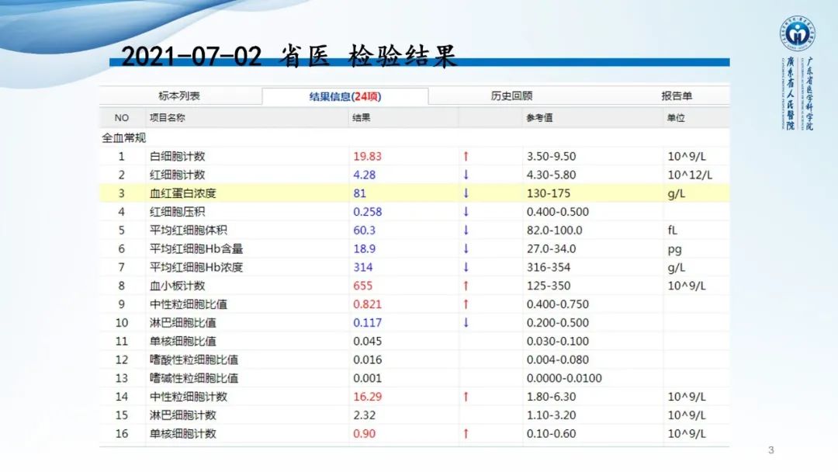This screenshot has height=472, width=838.
Task: Select the 嗜酸性粒细胞比值 row
Action: pos(310,359)
